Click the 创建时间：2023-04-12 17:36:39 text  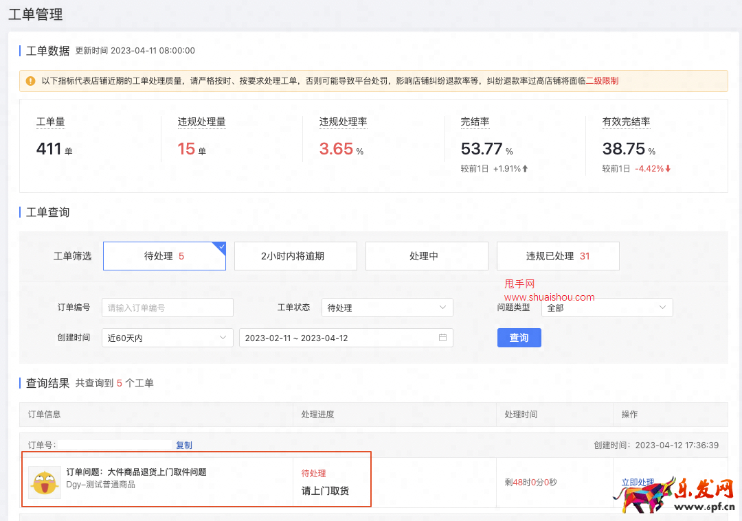tap(656, 445)
